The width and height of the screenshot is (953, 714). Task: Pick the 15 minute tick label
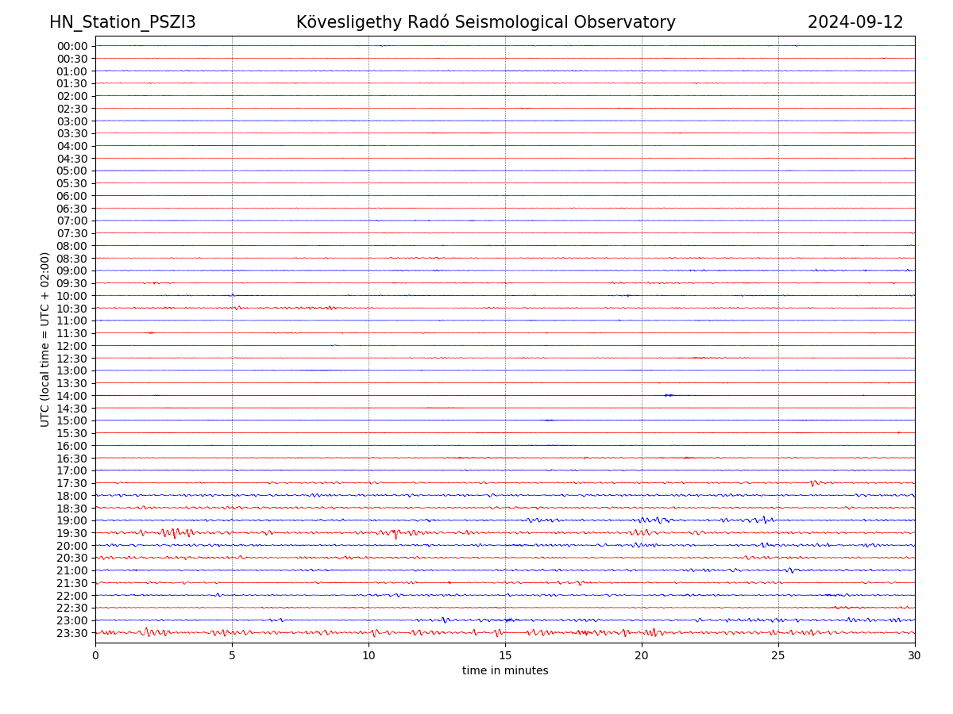pyautogui.click(x=505, y=655)
